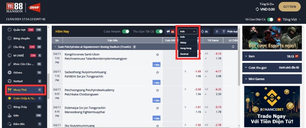The width and height of the screenshot is (306, 128).
Task: Click the refresh counter icon showing 35
Action: pos(203,31)
